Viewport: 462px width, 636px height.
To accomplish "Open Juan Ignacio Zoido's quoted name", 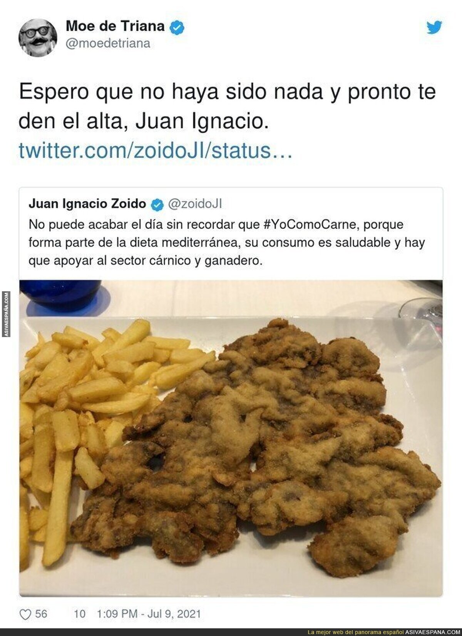I will (87, 204).
